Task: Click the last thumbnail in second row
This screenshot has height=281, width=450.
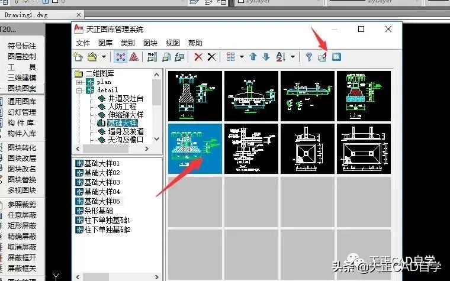Action: click(364, 148)
